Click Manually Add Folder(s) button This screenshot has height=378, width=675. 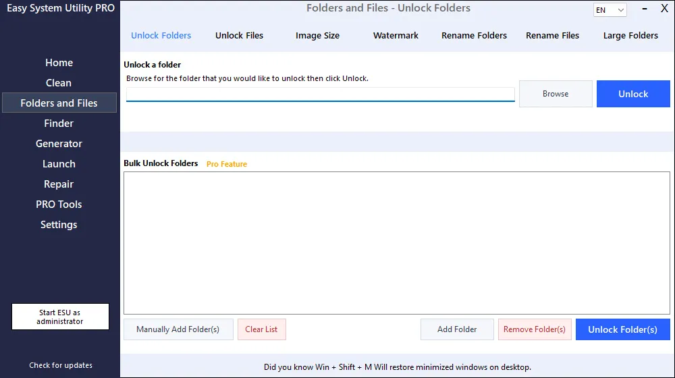[178, 329]
